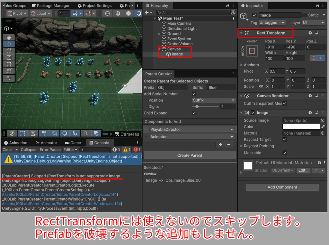
Task: Click the 2D view globe icon
Action: click(107, 14)
